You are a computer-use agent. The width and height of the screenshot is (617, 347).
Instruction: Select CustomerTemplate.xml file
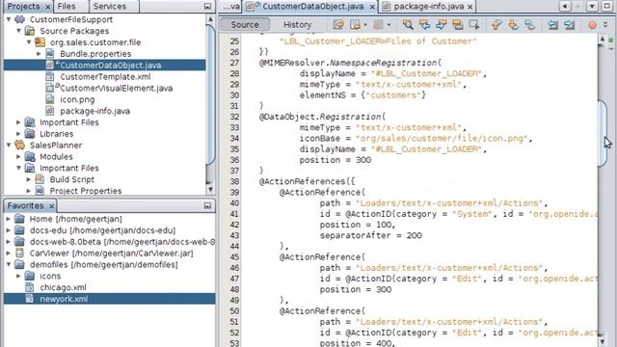[x=105, y=76]
